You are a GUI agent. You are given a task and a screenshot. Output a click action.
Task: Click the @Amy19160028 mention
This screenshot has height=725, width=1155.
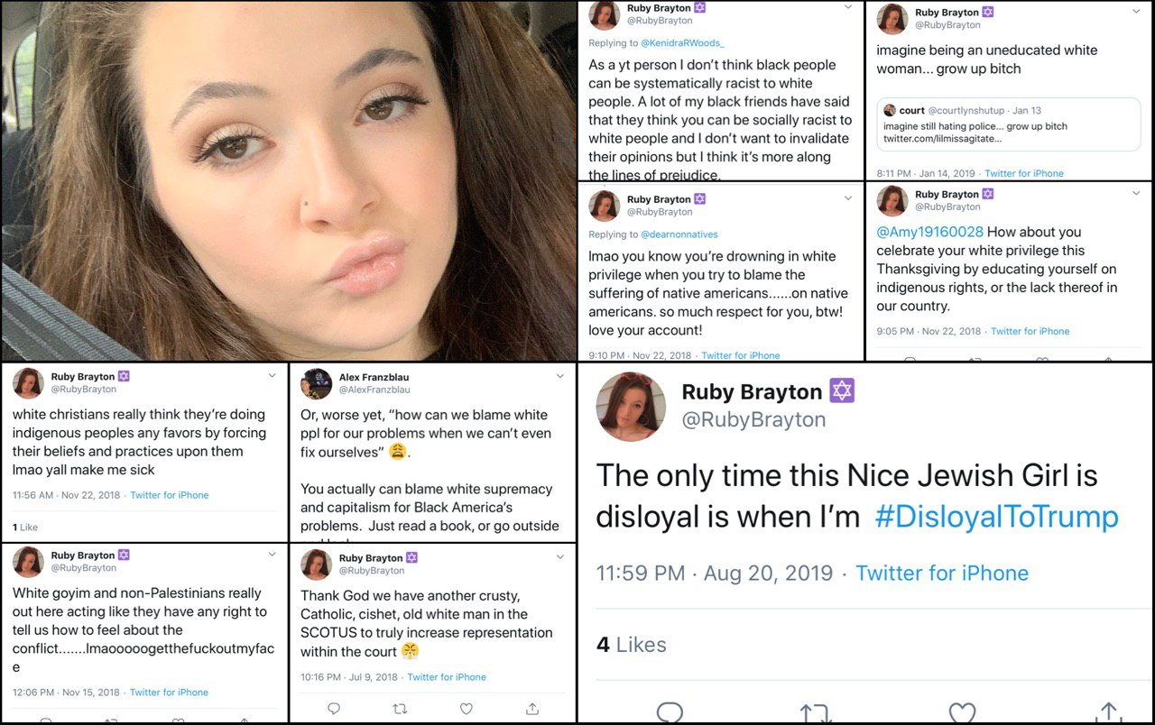929,233
